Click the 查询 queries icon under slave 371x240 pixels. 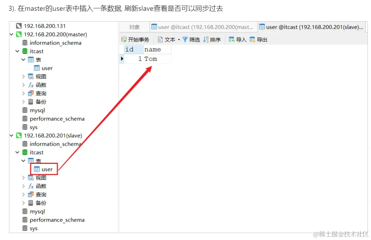coord(31,194)
